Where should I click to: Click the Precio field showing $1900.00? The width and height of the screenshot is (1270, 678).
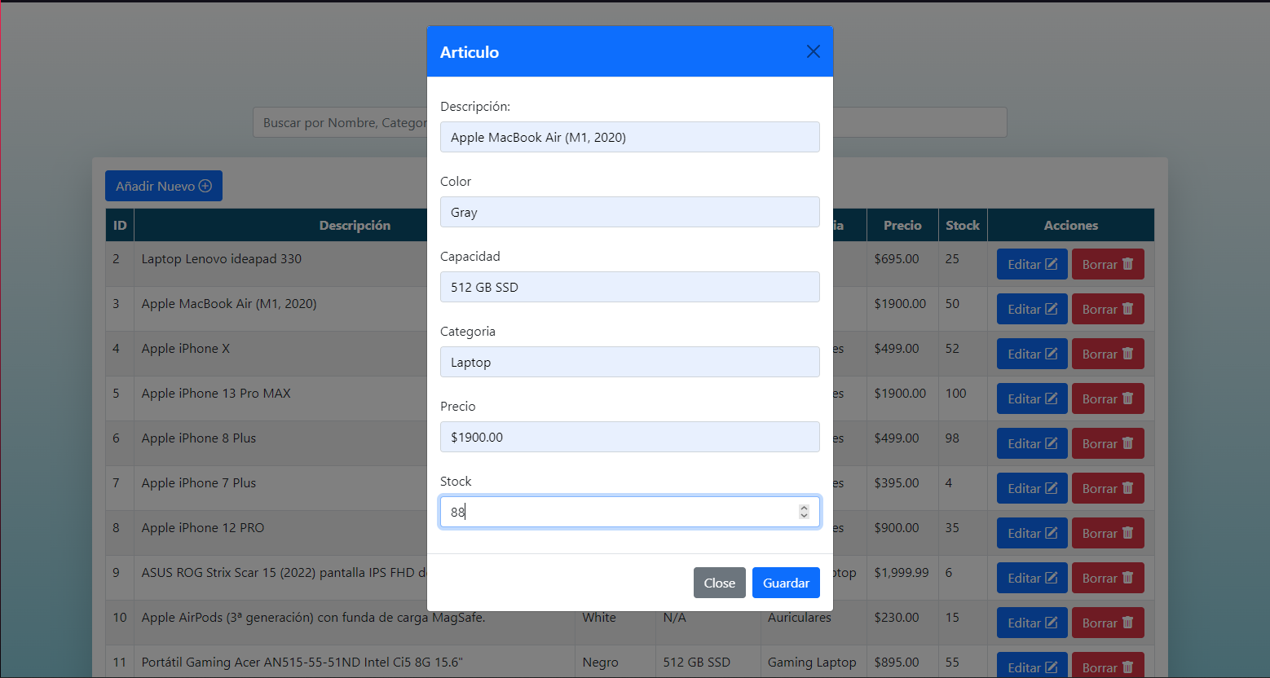(629, 437)
